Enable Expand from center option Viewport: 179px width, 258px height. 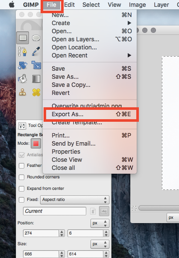point(22,189)
